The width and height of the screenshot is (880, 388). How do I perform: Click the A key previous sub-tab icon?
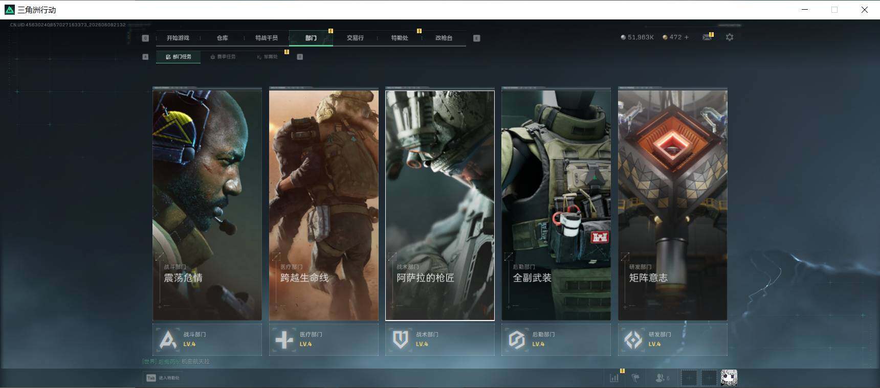(145, 57)
